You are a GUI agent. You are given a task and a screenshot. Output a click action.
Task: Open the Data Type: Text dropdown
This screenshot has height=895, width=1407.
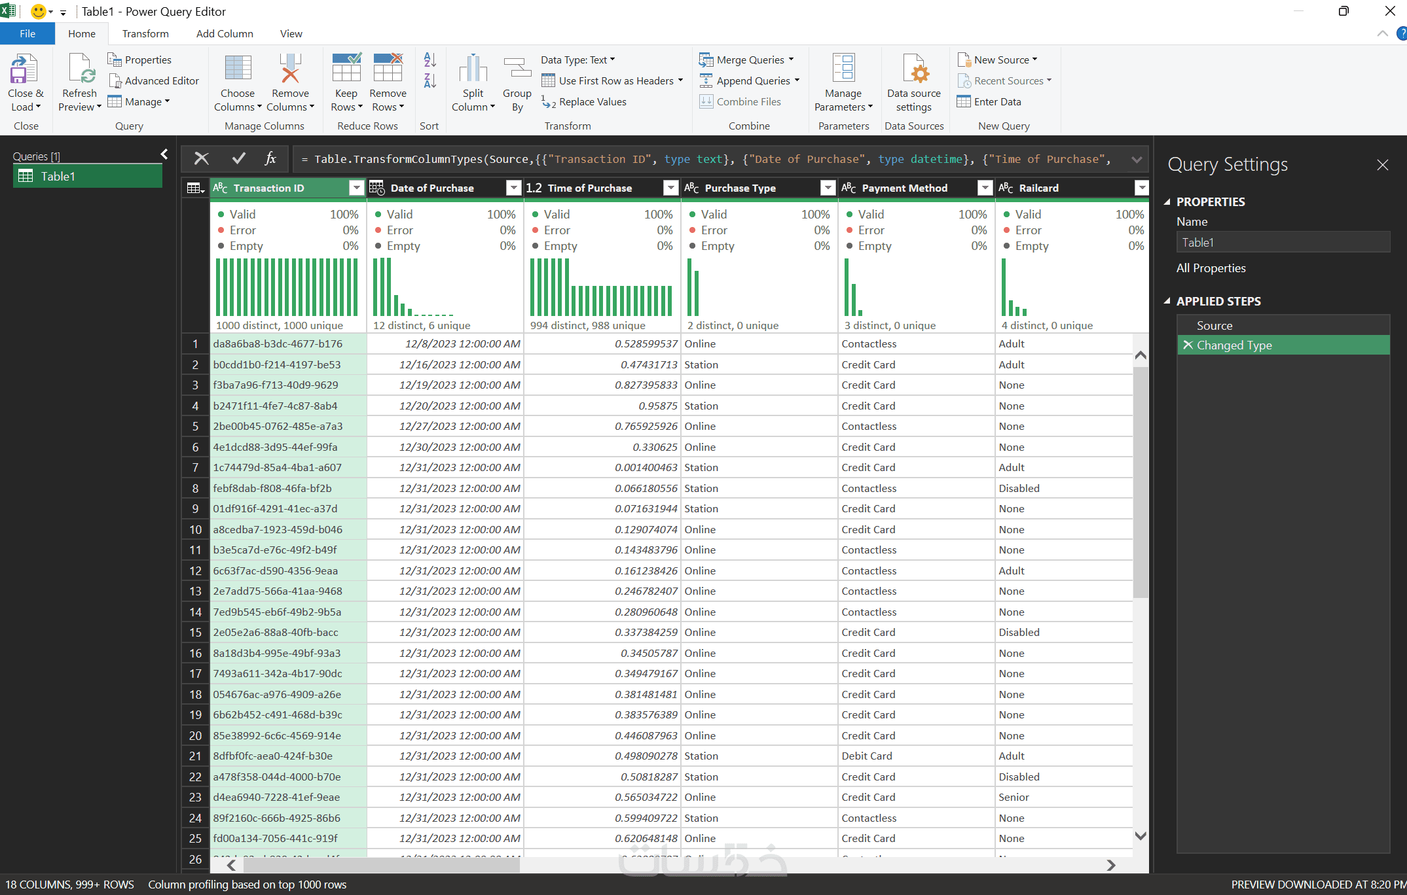[x=578, y=60]
